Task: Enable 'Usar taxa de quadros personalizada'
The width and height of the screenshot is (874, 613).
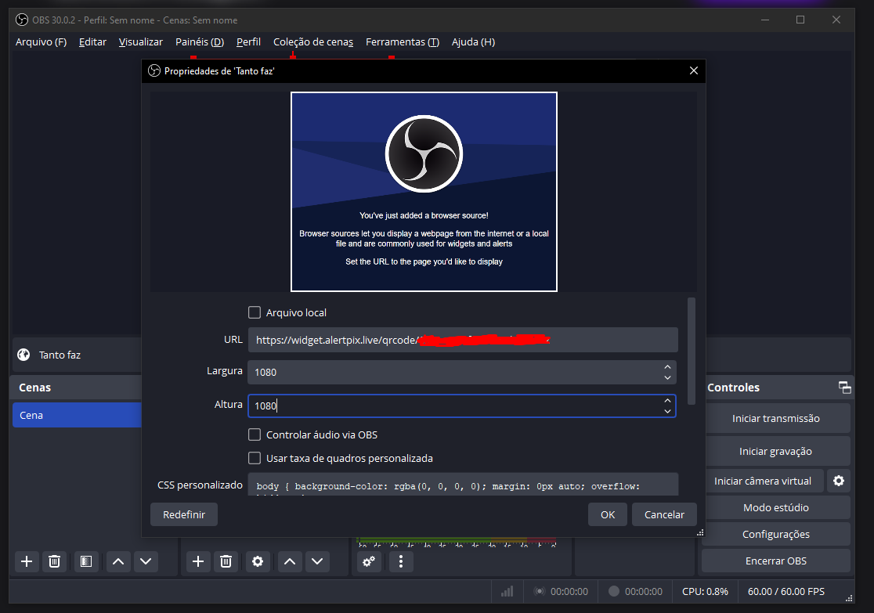Action: coord(255,458)
